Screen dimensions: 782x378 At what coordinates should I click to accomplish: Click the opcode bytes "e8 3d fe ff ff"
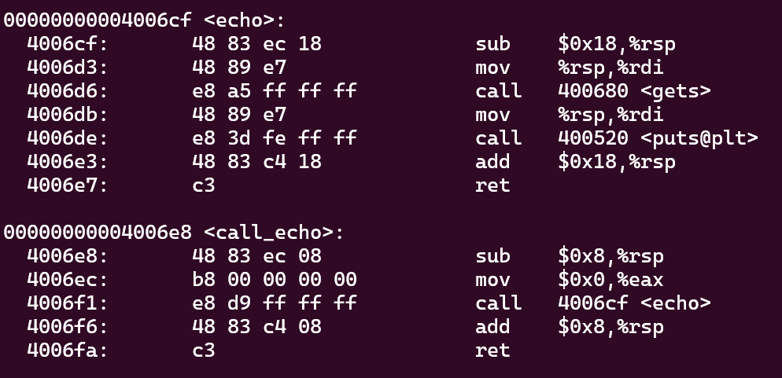(x=274, y=138)
